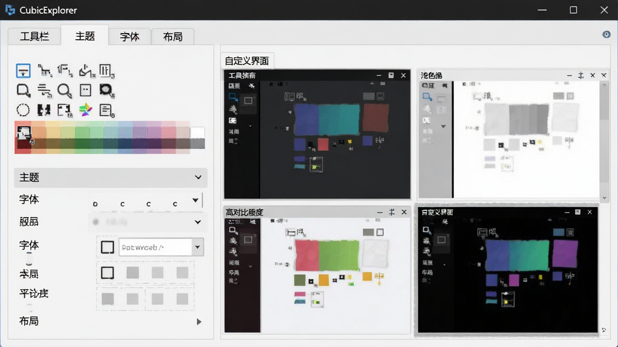Click inside the Patwvcab text field

click(x=155, y=247)
